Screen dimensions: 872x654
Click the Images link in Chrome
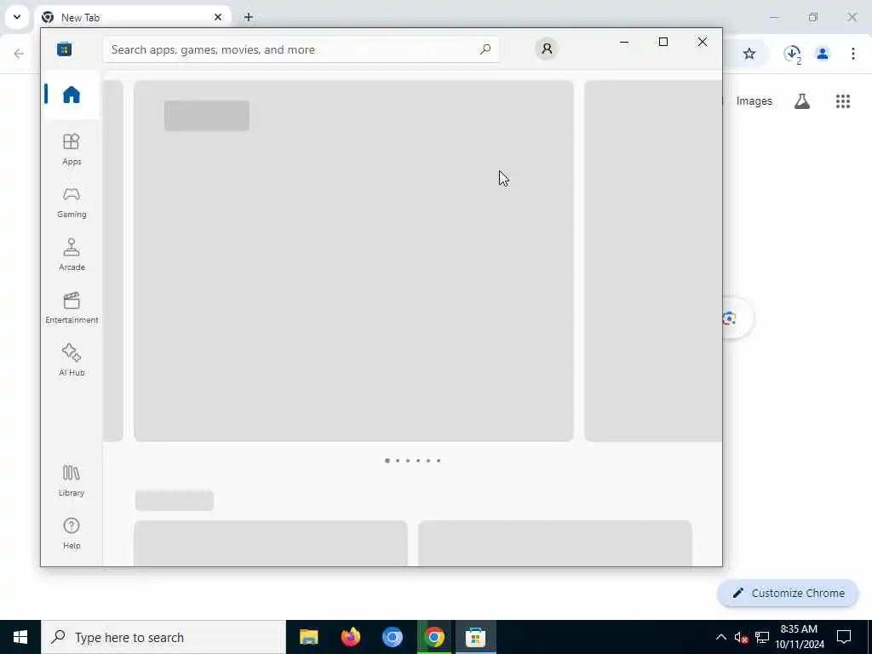click(754, 101)
